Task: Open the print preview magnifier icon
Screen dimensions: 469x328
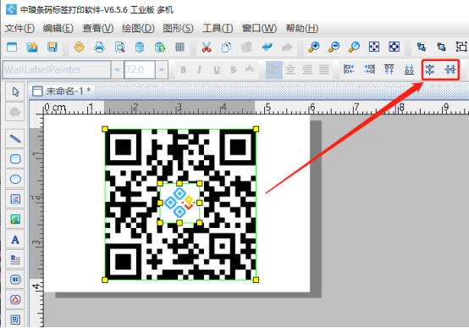Action: click(119, 47)
